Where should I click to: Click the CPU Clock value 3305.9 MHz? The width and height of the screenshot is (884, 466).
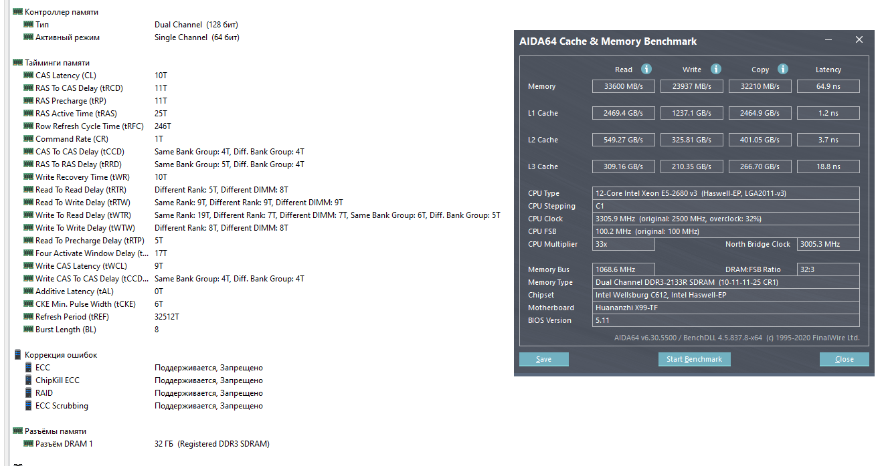pyautogui.click(x=726, y=219)
